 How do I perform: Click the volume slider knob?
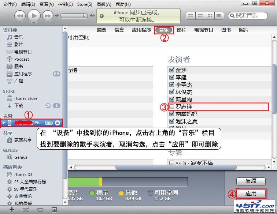(x=85, y=16)
